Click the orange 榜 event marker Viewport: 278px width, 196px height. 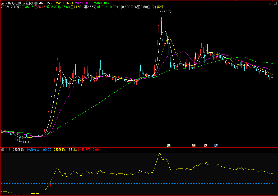pos(194,145)
